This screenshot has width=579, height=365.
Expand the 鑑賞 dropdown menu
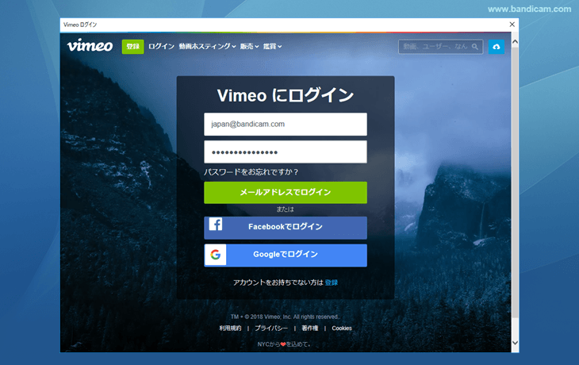coord(273,46)
